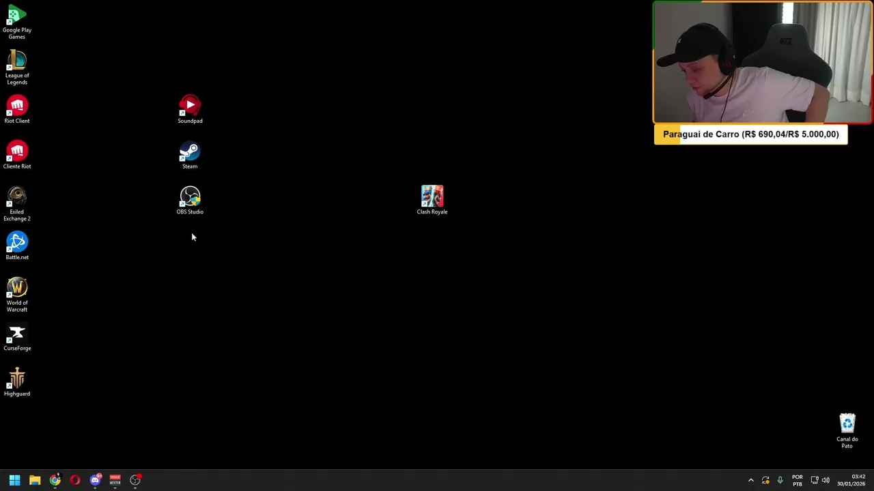Click the microphone tray icon

pos(780,480)
